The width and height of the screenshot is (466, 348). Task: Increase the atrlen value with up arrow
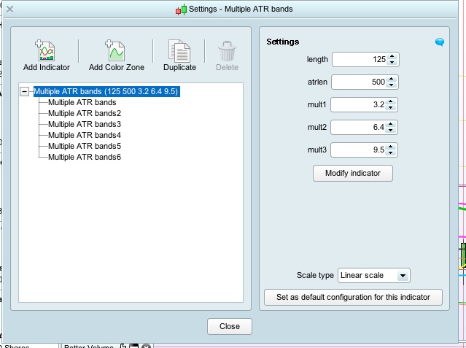(392, 79)
